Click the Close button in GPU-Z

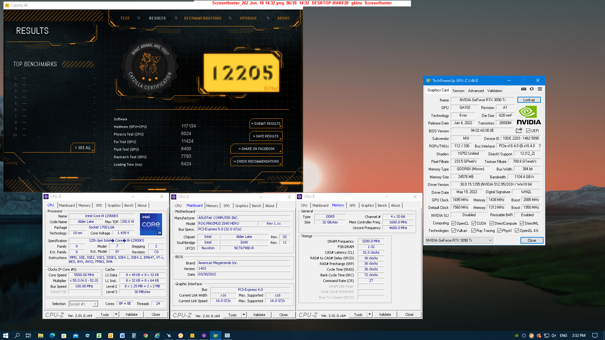(x=532, y=240)
